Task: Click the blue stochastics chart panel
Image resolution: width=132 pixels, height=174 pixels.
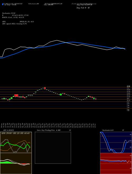Action: (116, 142)
